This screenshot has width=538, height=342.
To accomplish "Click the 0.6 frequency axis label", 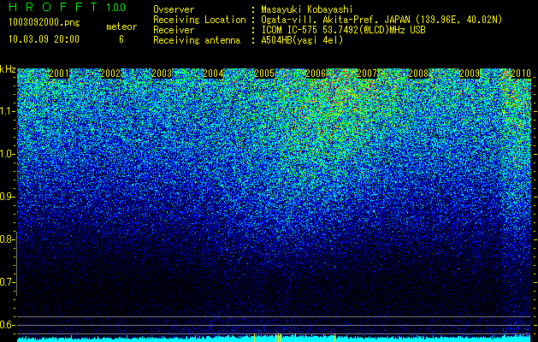I will 7,325.
